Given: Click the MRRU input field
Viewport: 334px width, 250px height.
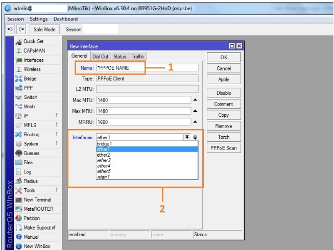Looking at the screenshot, I should coord(144,122).
